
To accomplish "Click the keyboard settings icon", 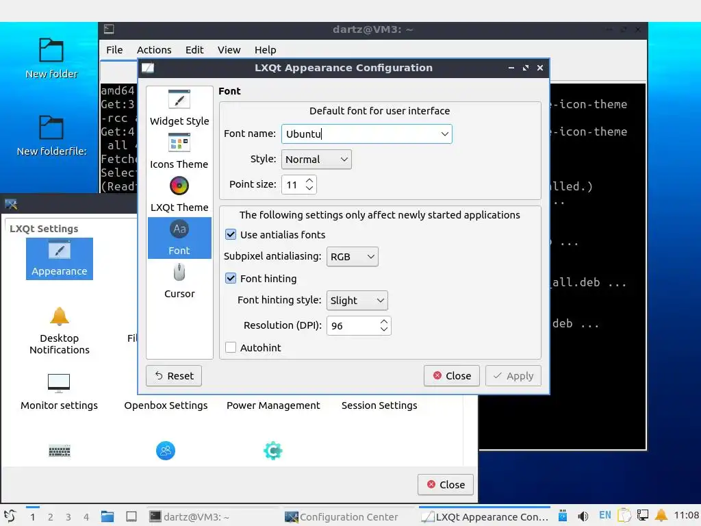I will tap(60, 451).
